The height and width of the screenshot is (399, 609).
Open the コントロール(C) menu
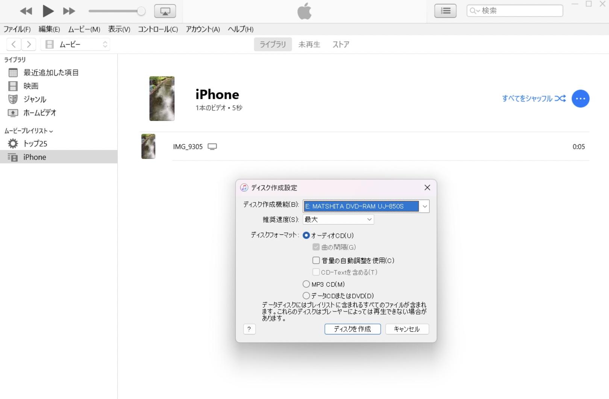click(158, 29)
